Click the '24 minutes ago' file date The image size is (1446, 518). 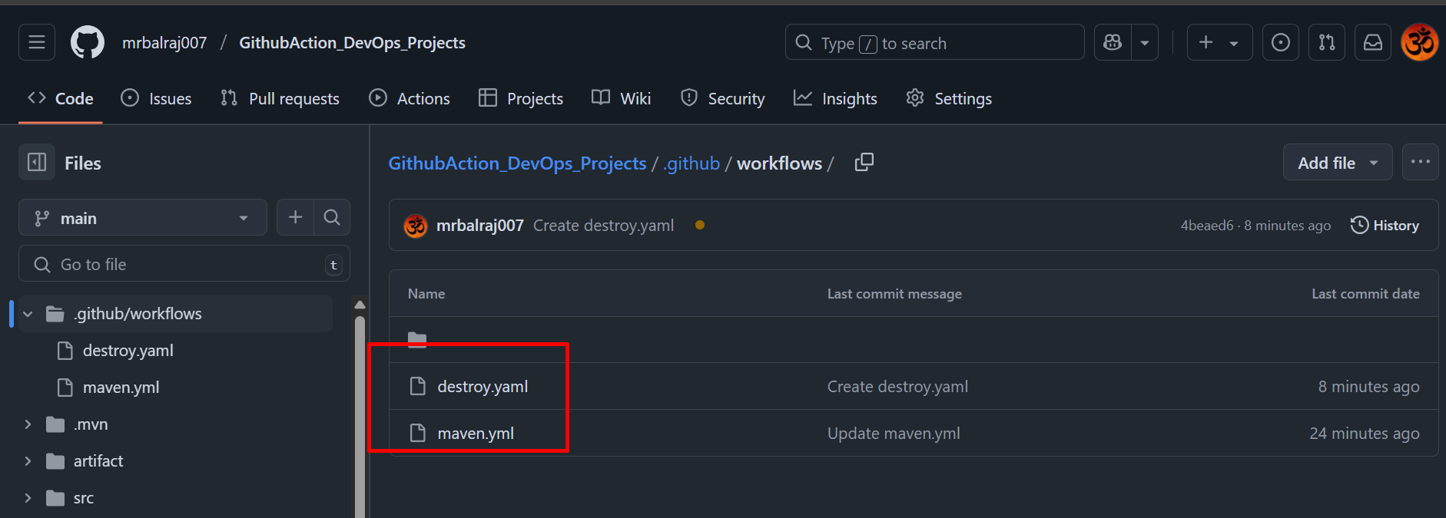pyautogui.click(x=1365, y=434)
